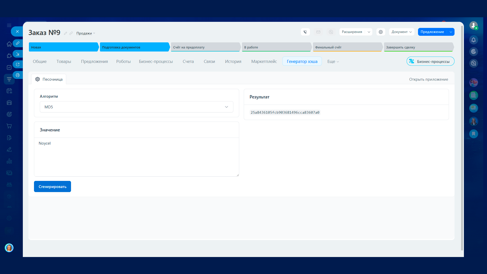Click the phone call icon in header
The image size is (487, 274).
[305, 32]
